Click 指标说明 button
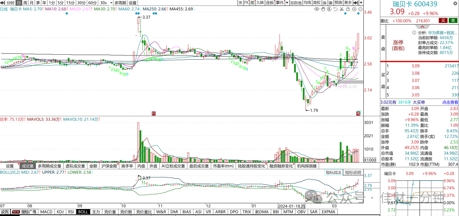The image size is (459, 216). [353, 172]
